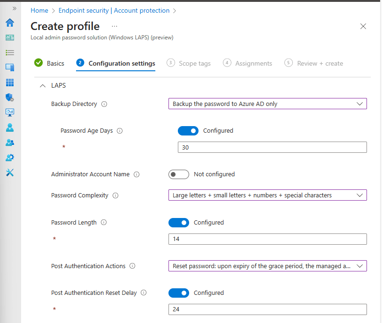
Task: Open the Backup Directory dropdown
Action: click(267, 104)
